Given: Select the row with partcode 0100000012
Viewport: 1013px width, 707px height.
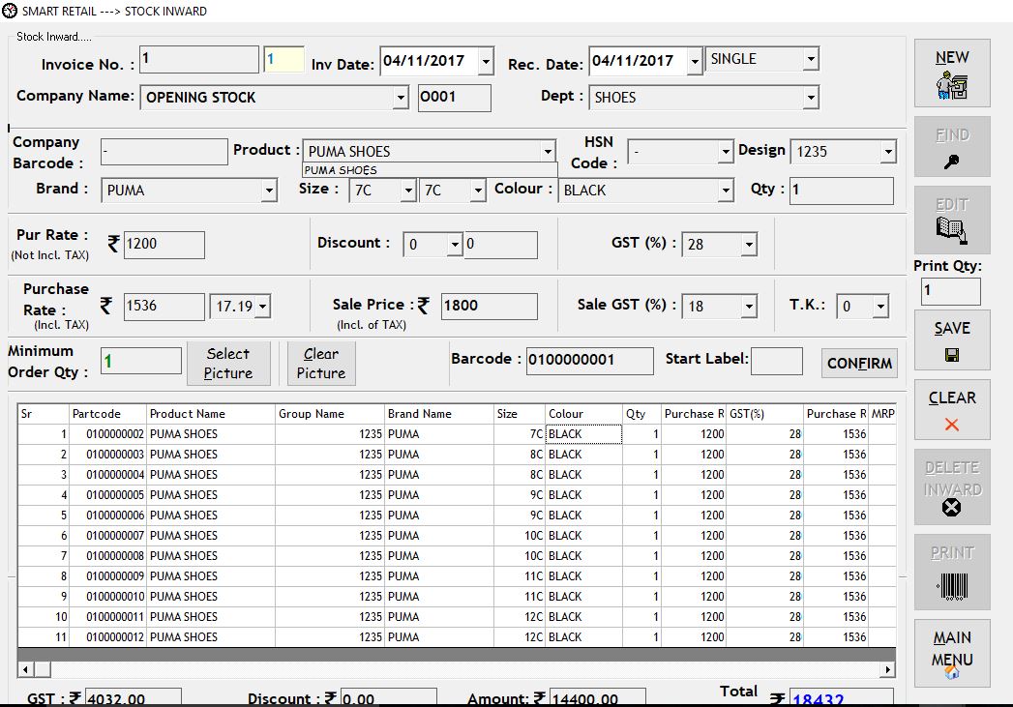Looking at the screenshot, I should (456, 637).
